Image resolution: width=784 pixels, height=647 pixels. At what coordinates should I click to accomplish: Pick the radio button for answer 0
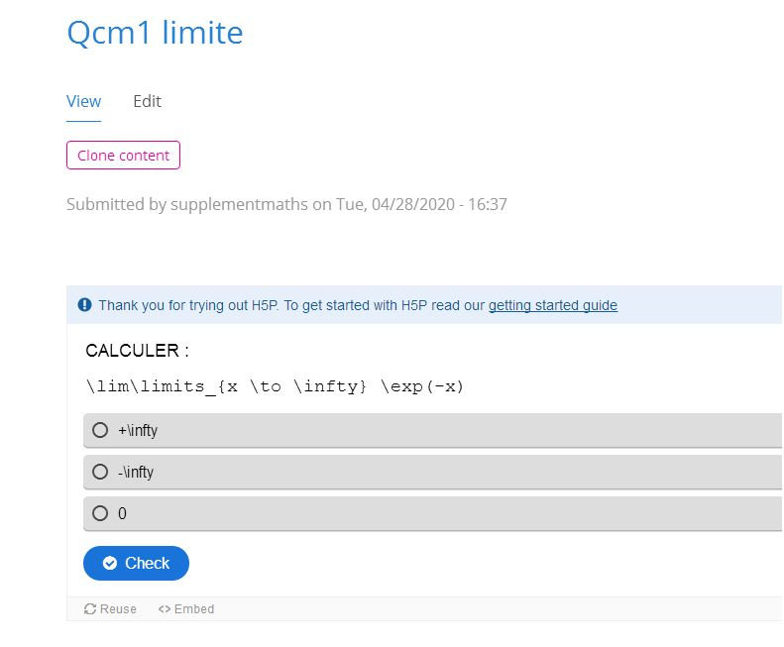tap(100, 513)
